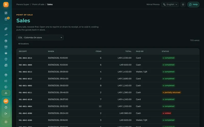204x127 pixels.
Task: Open the newspaper report icon in sidebar
Action: click(6, 65)
